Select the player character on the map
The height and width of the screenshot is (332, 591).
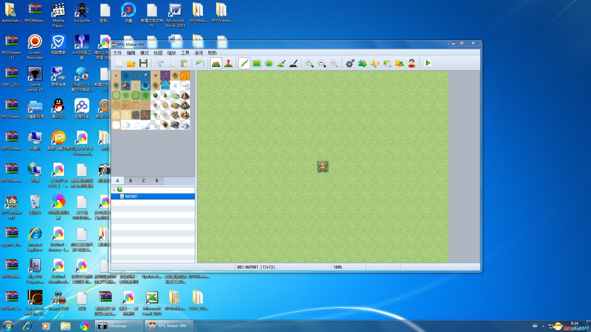pos(323,167)
